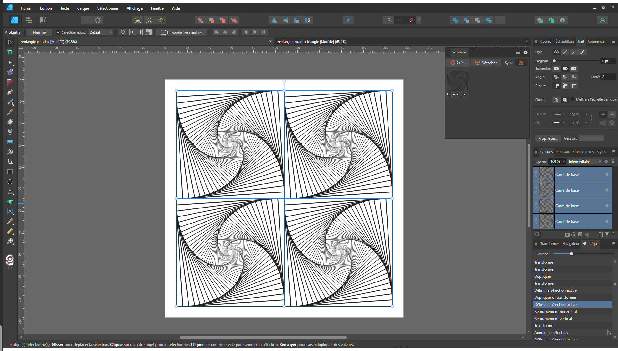Image resolution: width=618 pixels, height=351 pixels.
Task: Toggle the Sélection auto checkbox
Action: 58,32
